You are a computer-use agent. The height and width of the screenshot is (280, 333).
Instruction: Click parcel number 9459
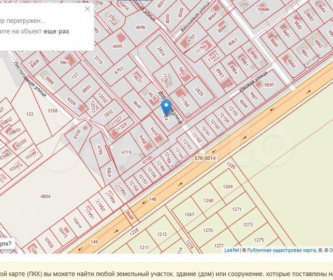pyautogui.click(x=154, y=131)
